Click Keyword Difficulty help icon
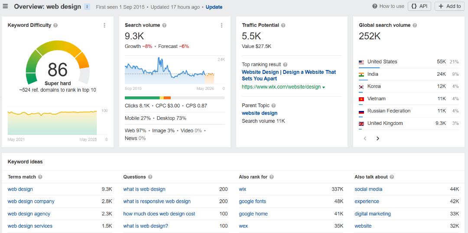Viewport: 468px width, 233px height. tap(55, 26)
